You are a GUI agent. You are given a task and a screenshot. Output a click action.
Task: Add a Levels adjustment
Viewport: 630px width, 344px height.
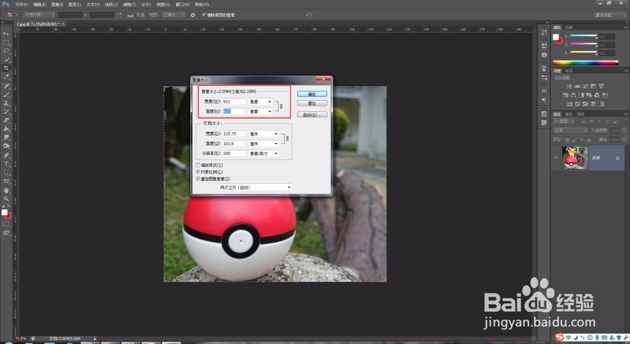(577, 86)
